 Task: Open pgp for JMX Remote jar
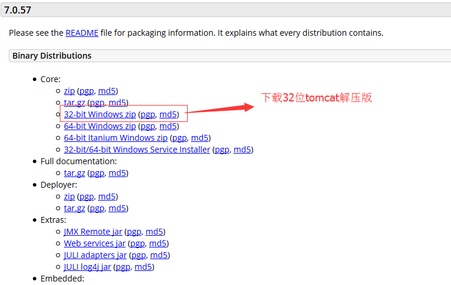(x=134, y=232)
